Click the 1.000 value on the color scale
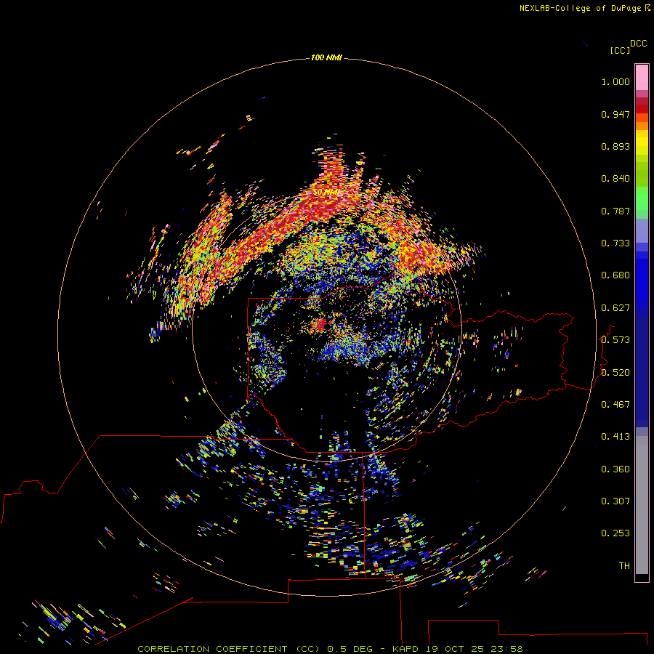Screen dimensions: 654x654 click(x=615, y=81)
